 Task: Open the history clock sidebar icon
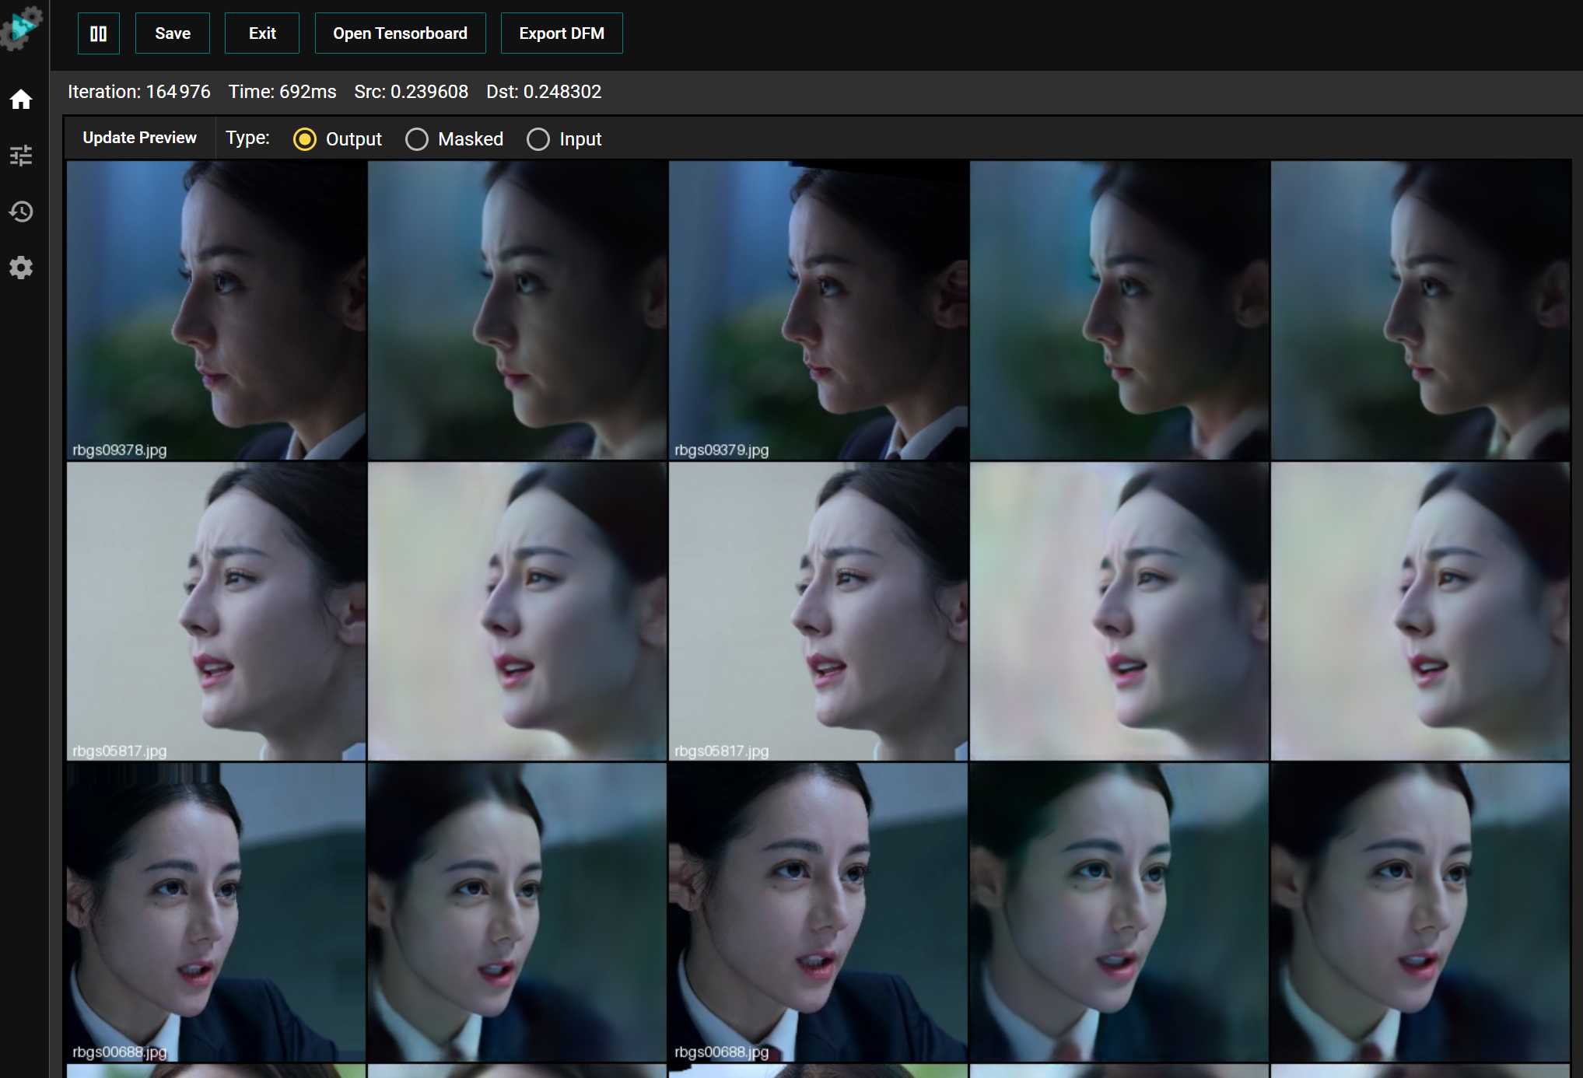(x=21, y=212)
